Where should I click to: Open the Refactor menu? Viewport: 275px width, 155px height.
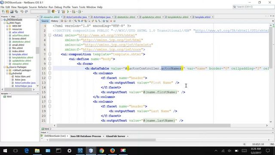point(43,7)
